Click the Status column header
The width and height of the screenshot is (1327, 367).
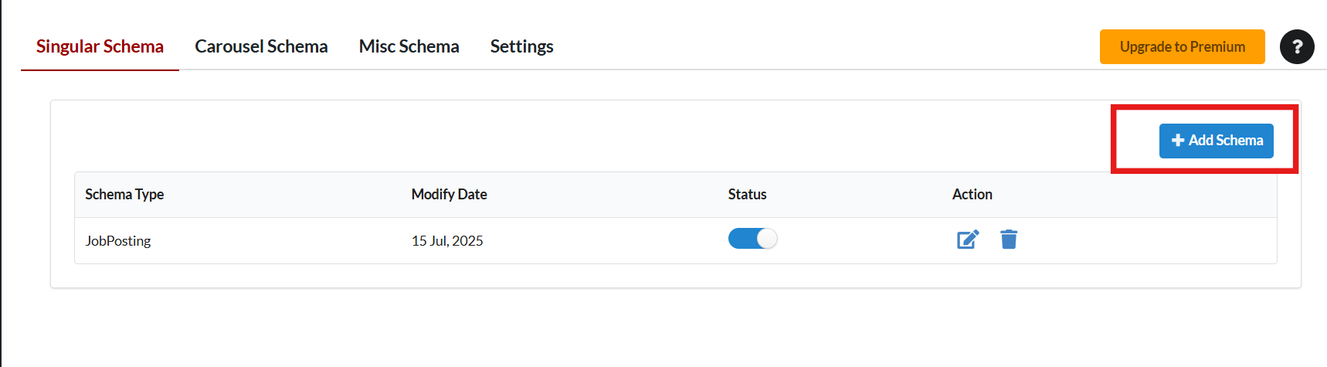(x=748, y=194)
